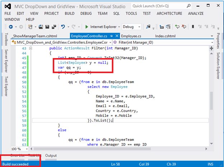Screen dimensions: 224x167
Task: Undo the last edit
Action: coord(63,27)
